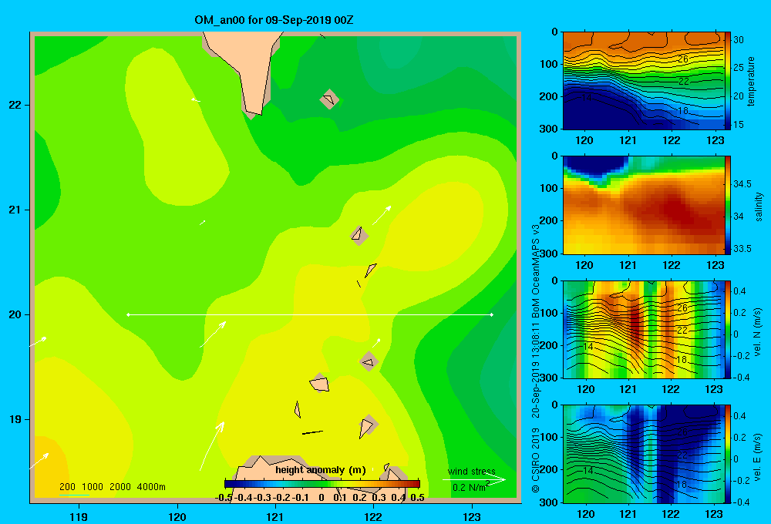
Task: Click longitude label 123 on main map axis
Action: 472,517
